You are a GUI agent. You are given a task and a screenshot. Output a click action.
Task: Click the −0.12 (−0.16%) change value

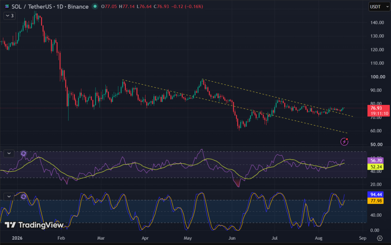pyautogui.click(x=187, y=6)
